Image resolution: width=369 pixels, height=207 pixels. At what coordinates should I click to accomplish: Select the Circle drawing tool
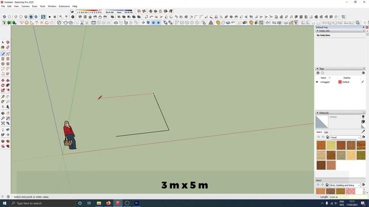tap(3, 64)
